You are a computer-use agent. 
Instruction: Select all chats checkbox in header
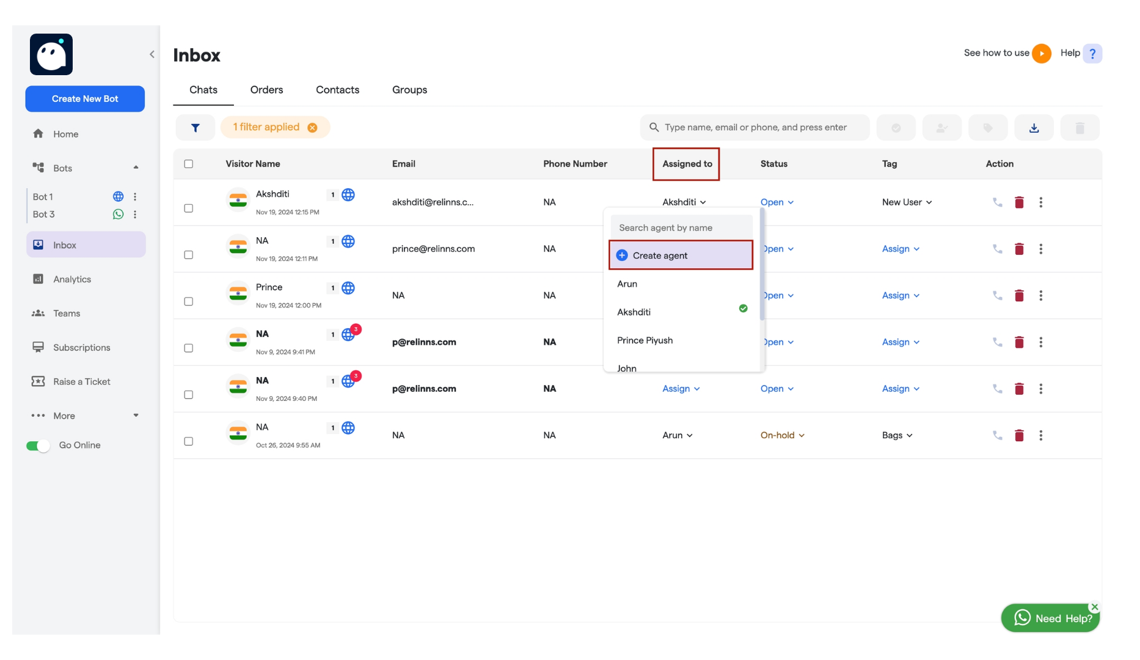pos(189,164)
